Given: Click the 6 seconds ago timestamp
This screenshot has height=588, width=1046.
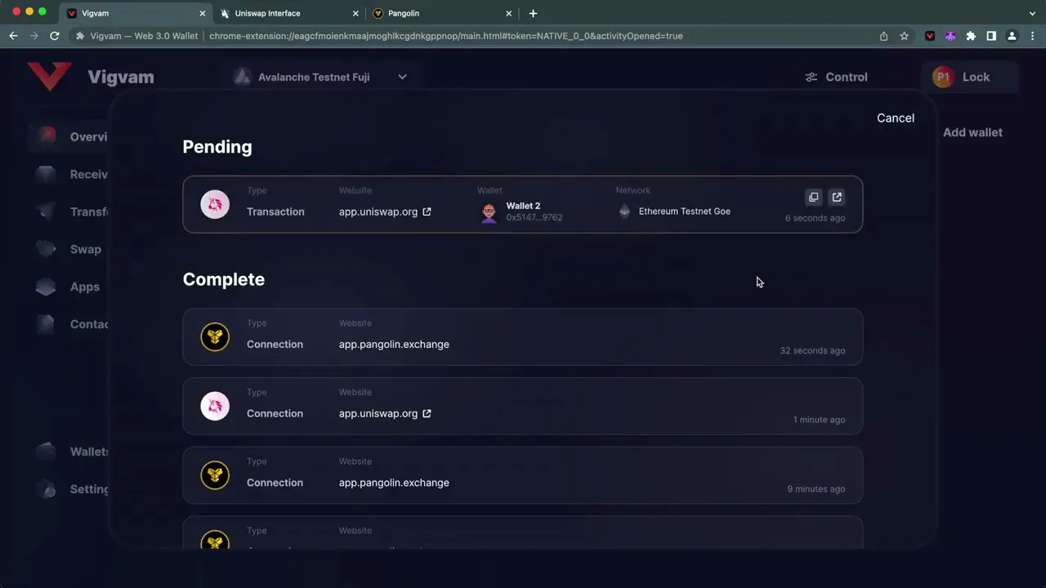Looking at the screenshot, I should [815, 218].
